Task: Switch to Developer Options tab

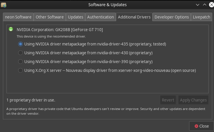Action: click(x=172, y=17)
